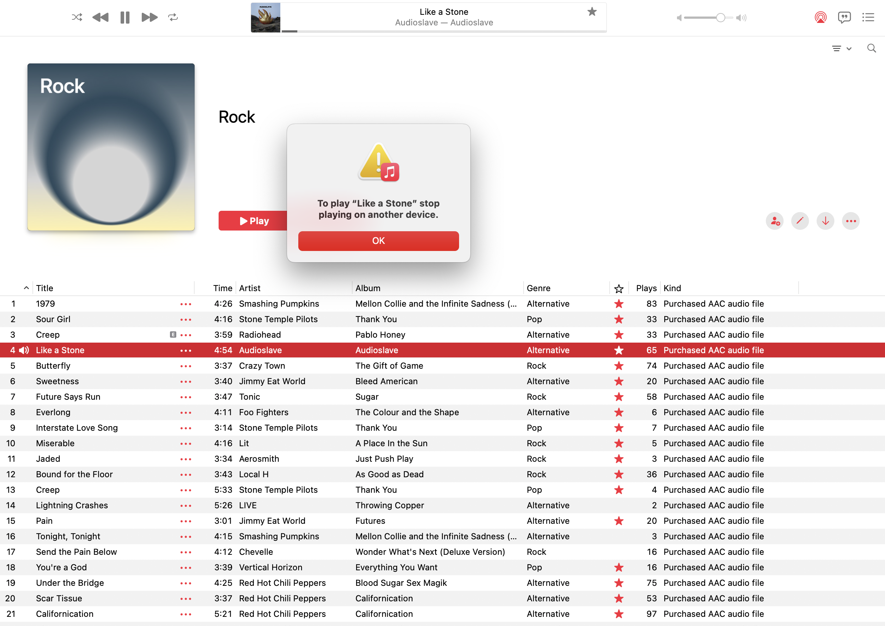Open more options for Everlong
885x626 pixels.
[186, 412]
